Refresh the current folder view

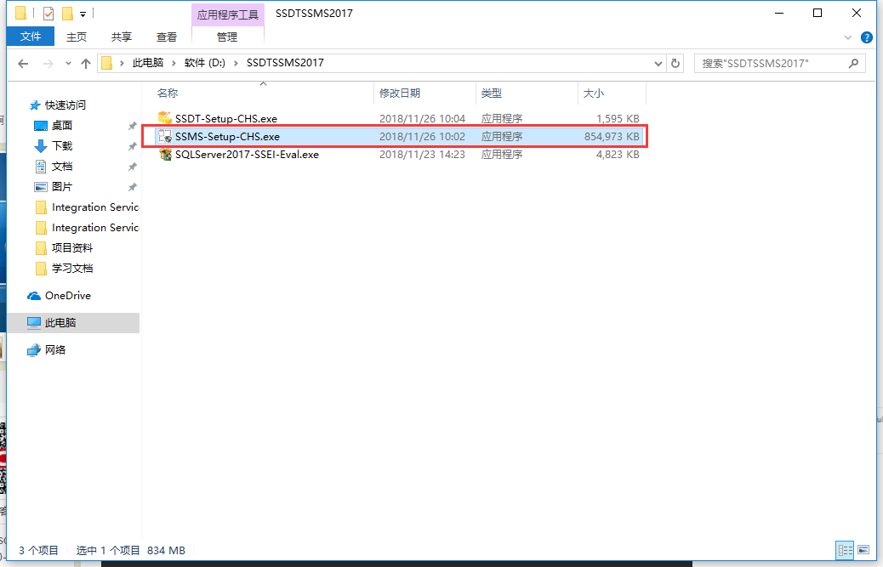676,64
